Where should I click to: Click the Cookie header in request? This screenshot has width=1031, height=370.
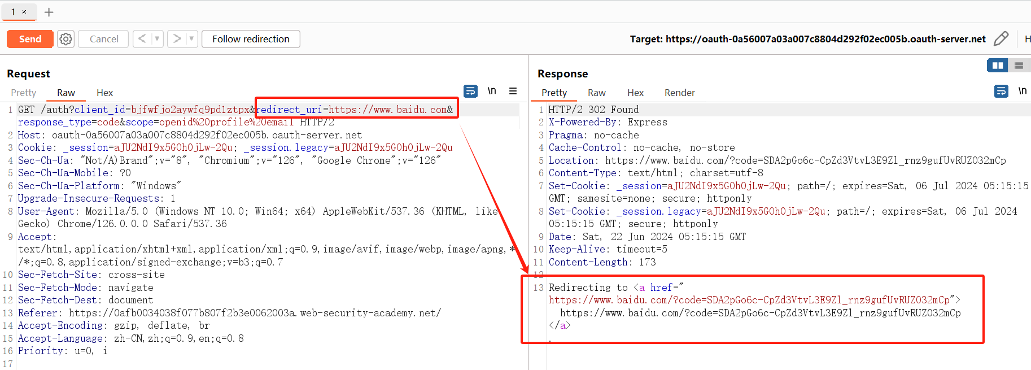[x=235, y=147]
